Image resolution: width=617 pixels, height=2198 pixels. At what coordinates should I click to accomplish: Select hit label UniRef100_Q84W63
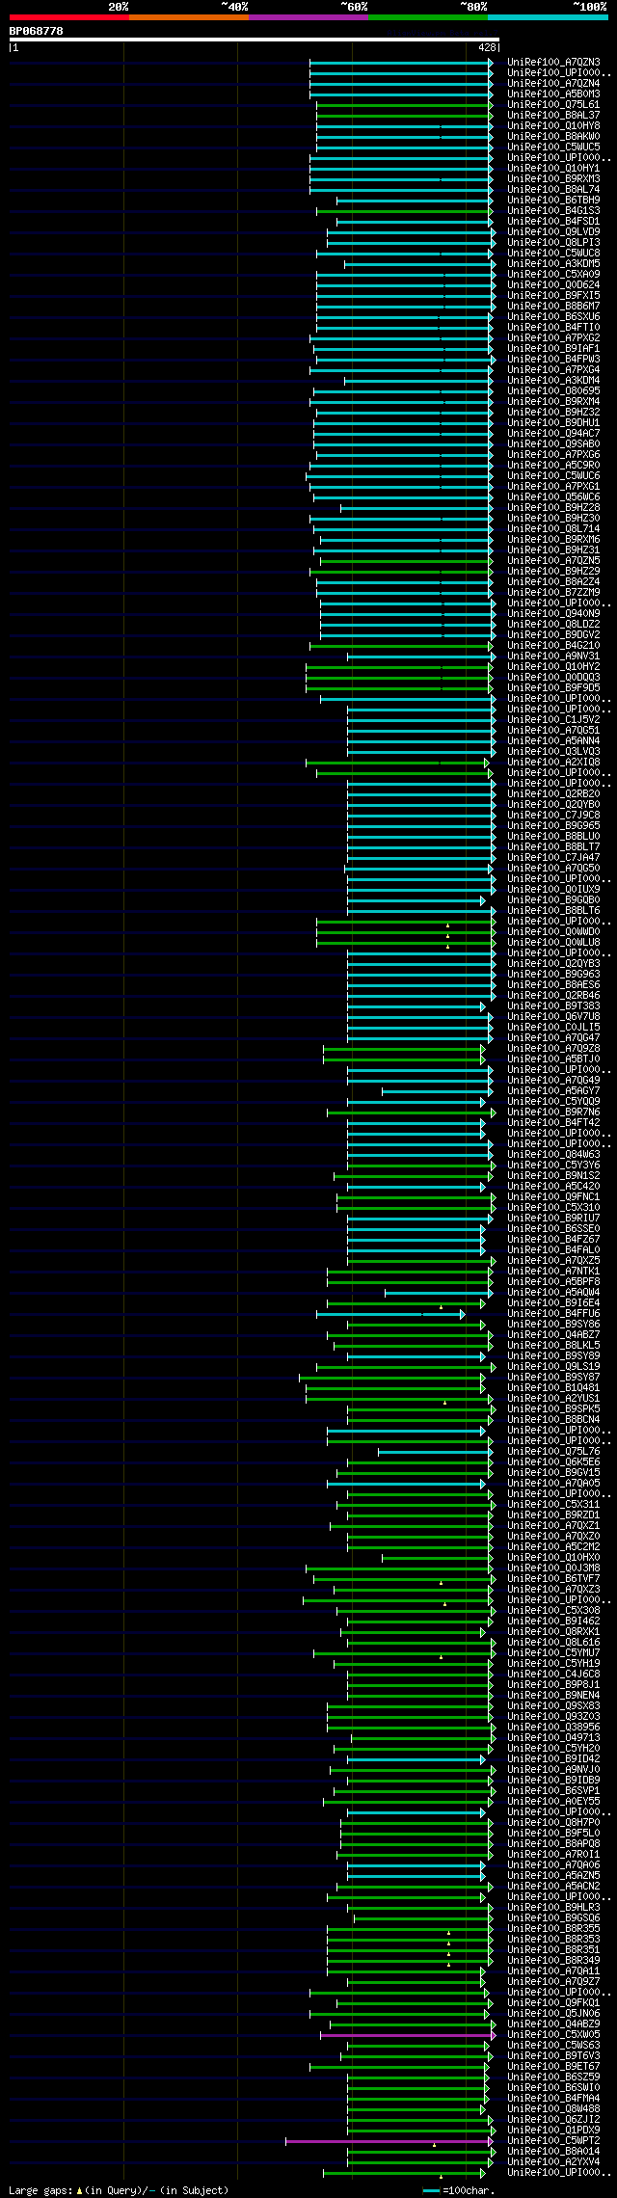[x=553, y=1155]
